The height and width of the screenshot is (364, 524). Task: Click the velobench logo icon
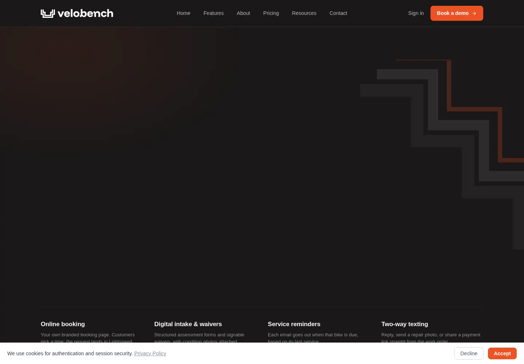pos(48,13)
